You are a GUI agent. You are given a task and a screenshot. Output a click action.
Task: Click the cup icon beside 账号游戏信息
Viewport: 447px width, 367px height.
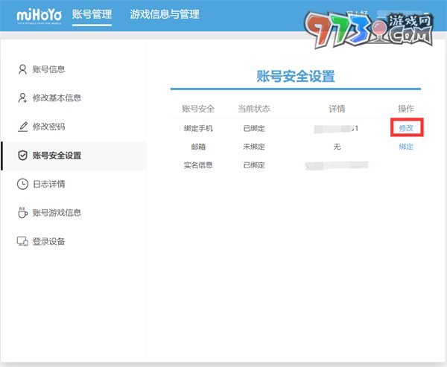22,213
